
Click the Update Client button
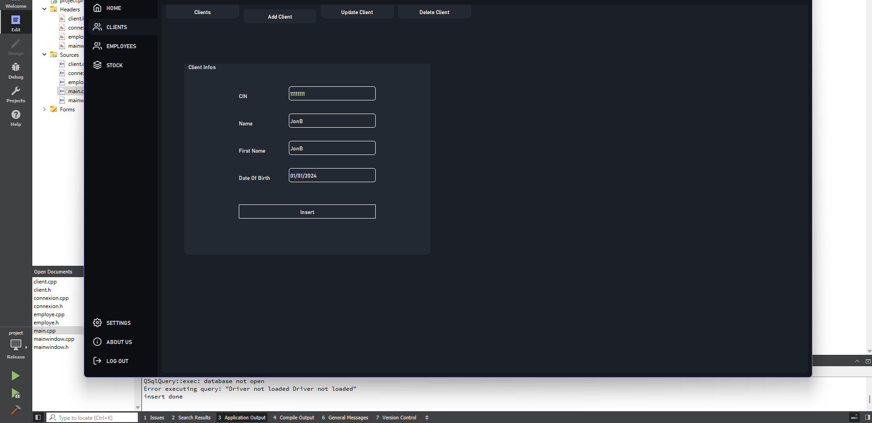tap(357, 12)
